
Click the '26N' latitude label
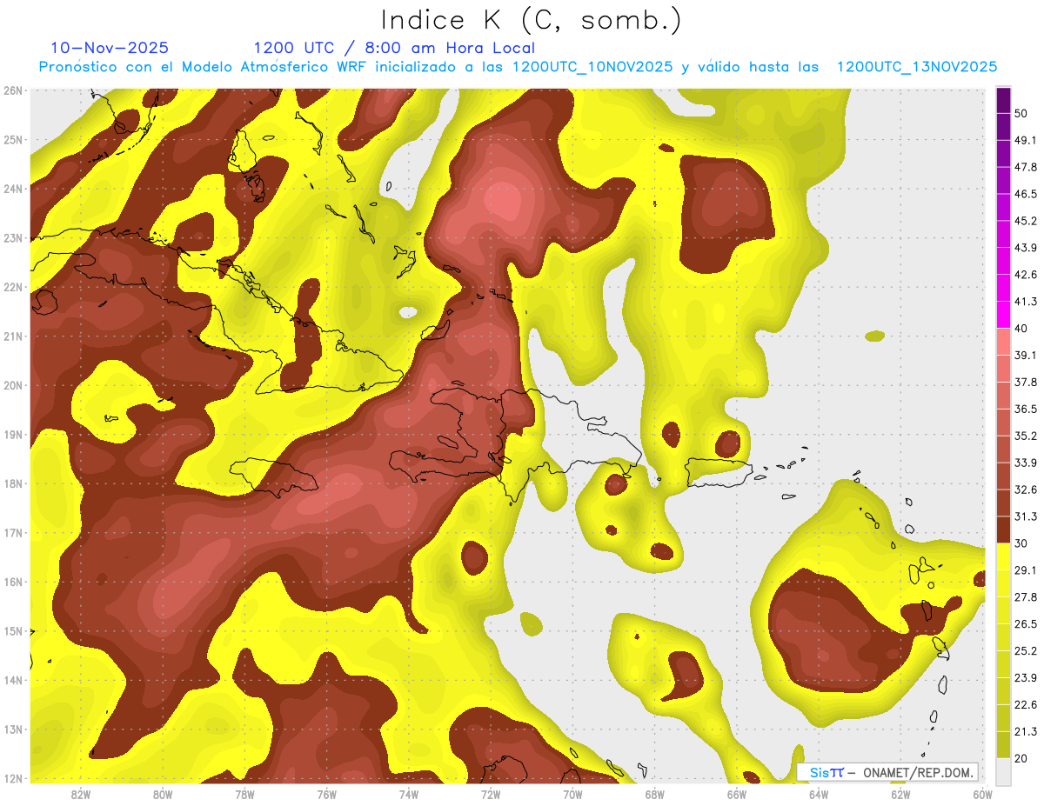coord(13,90)
